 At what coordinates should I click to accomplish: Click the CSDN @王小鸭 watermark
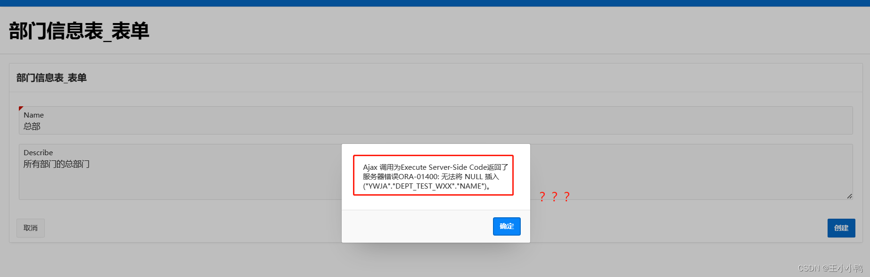(830, 268)
